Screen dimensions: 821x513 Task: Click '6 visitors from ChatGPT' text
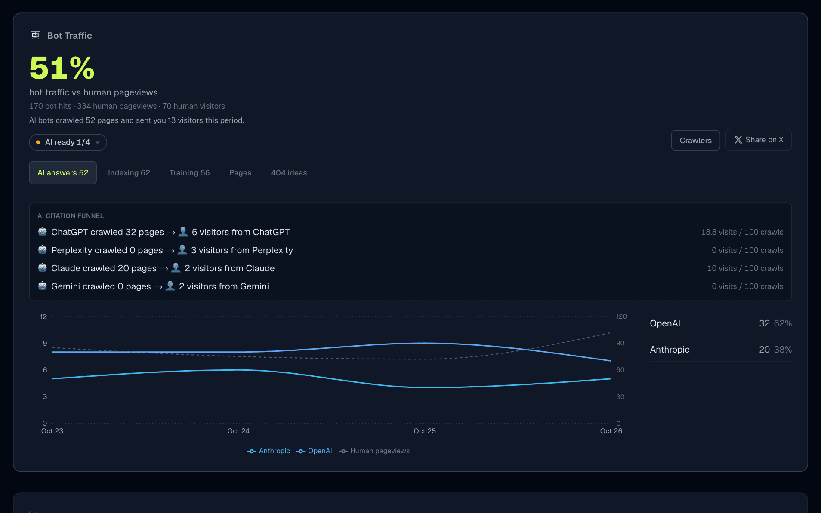pos(241,232)
